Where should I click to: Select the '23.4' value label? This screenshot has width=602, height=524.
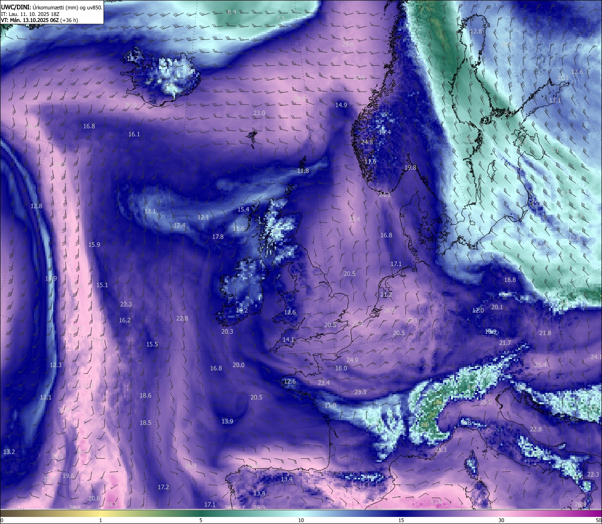pyautogui.click(x=324, y=383)
